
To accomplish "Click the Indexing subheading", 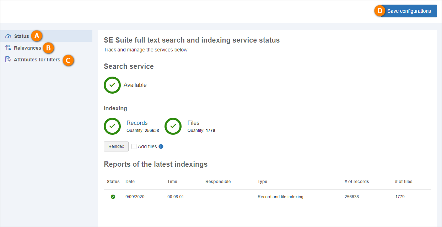I will click(115, 109).
